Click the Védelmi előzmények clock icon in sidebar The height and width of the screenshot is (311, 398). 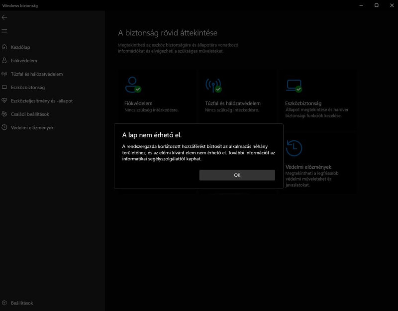click(4, 127)
